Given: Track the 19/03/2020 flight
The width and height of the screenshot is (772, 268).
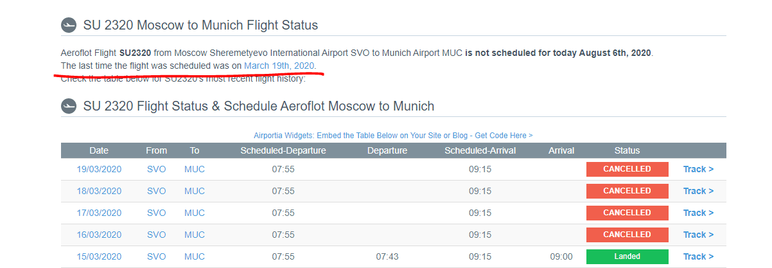Looking at the screenshot, I should (x=698, y=169).
